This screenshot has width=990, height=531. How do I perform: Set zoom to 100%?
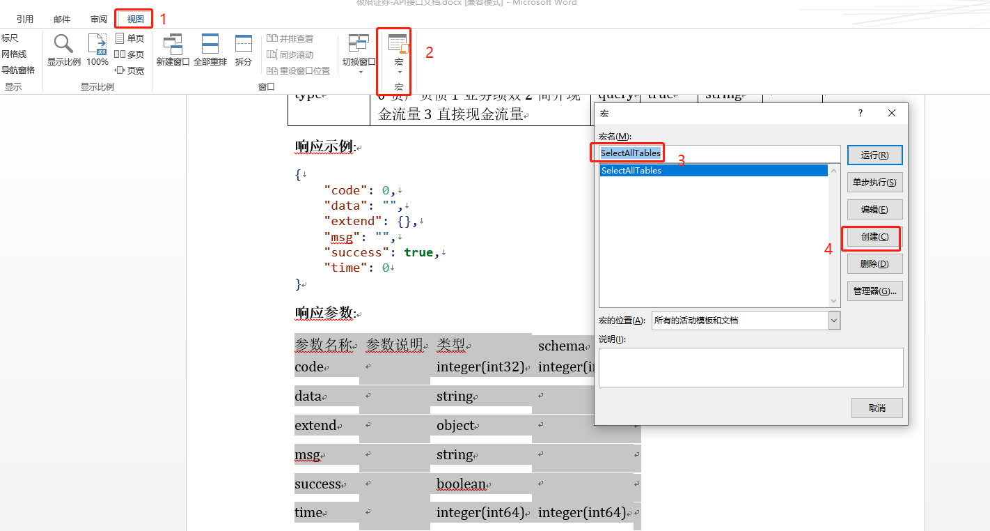[97, 49]
